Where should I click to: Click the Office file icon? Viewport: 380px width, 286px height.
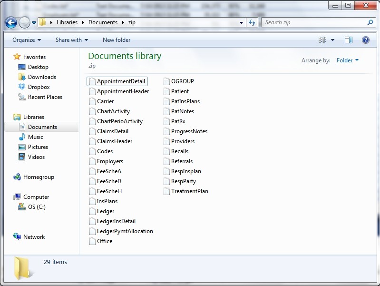[x=92, y=241]
